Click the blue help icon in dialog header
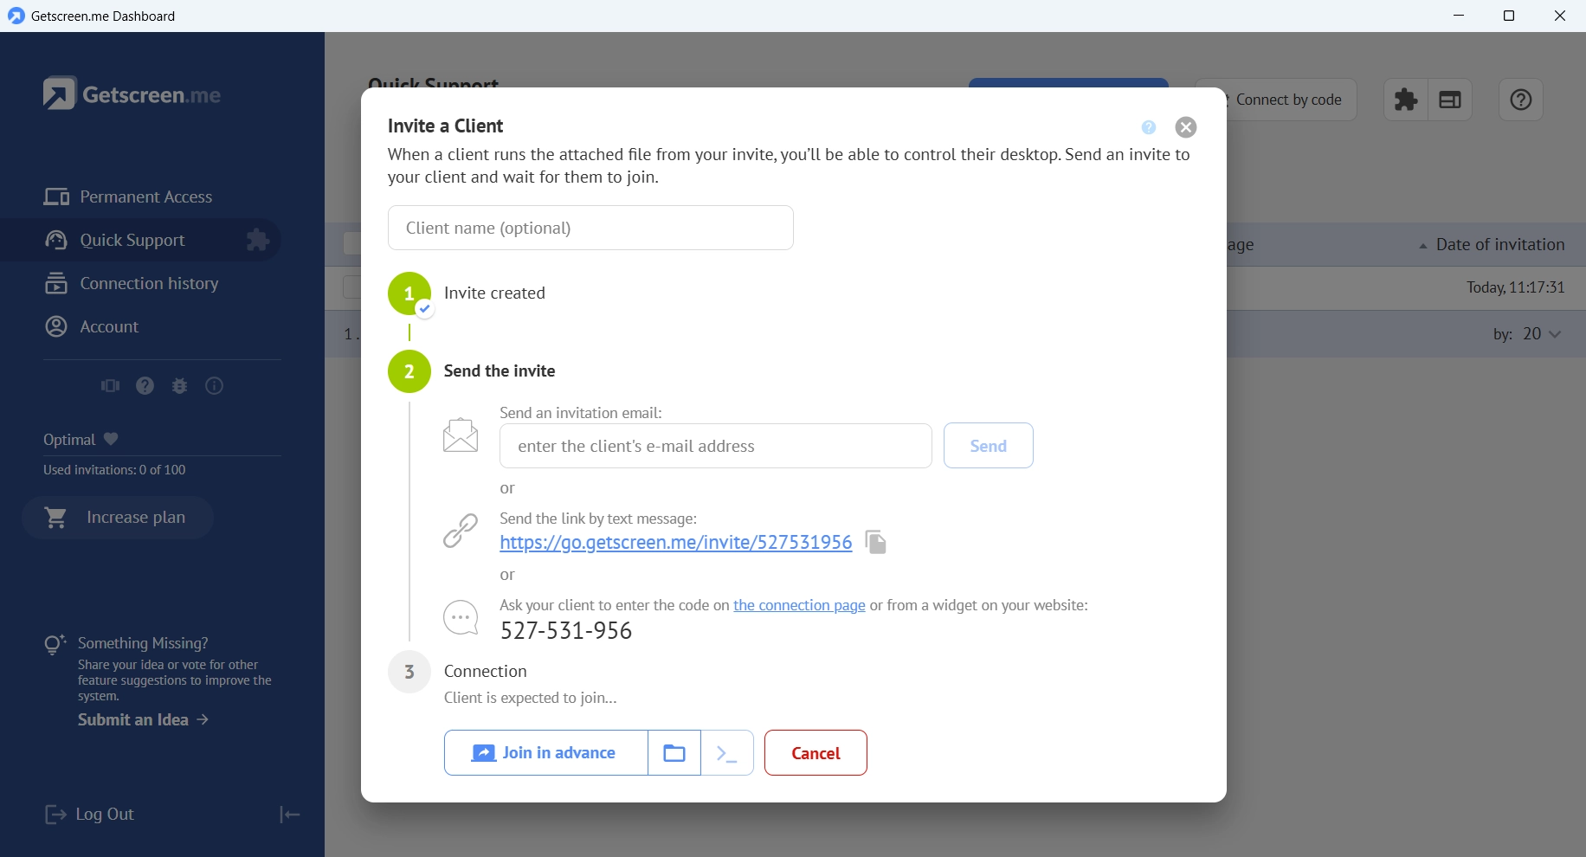The height and width of the screenshot is (857, 1586). 1149,127
